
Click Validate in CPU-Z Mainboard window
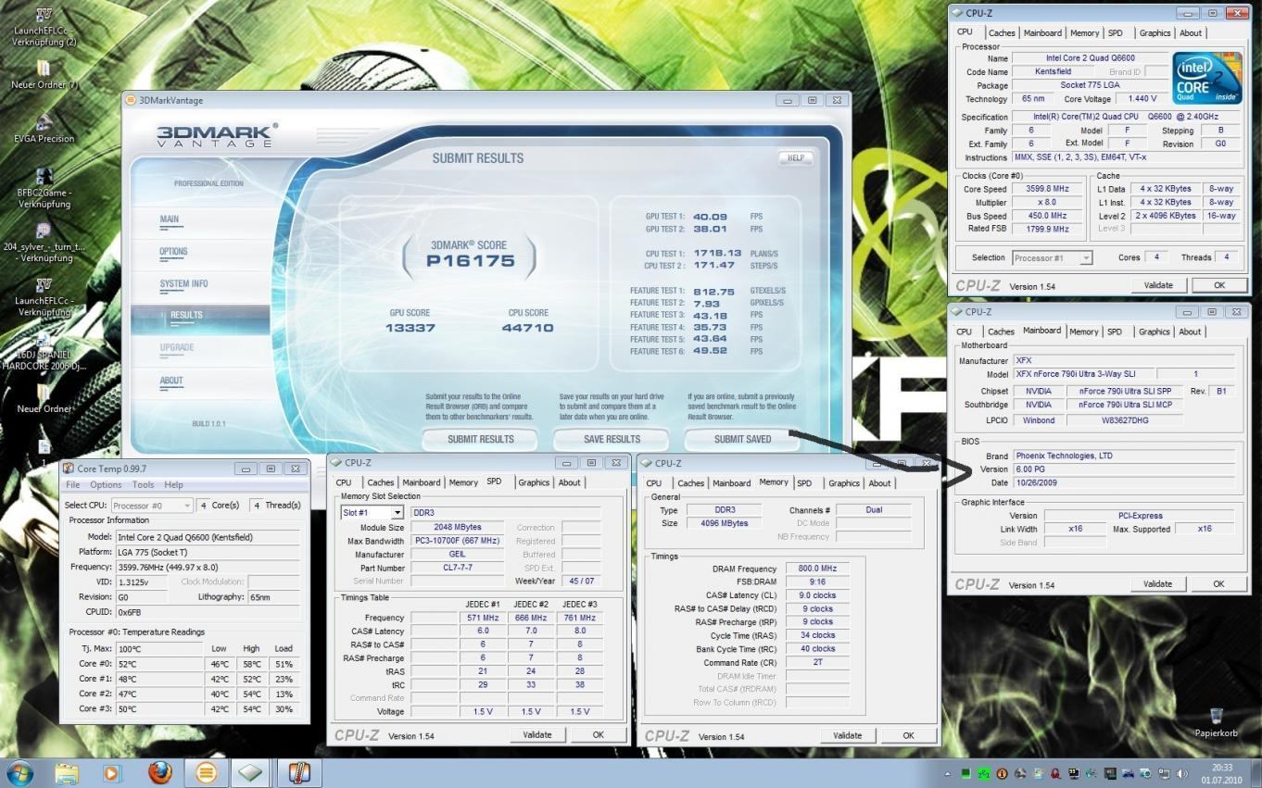point(1158,583)
